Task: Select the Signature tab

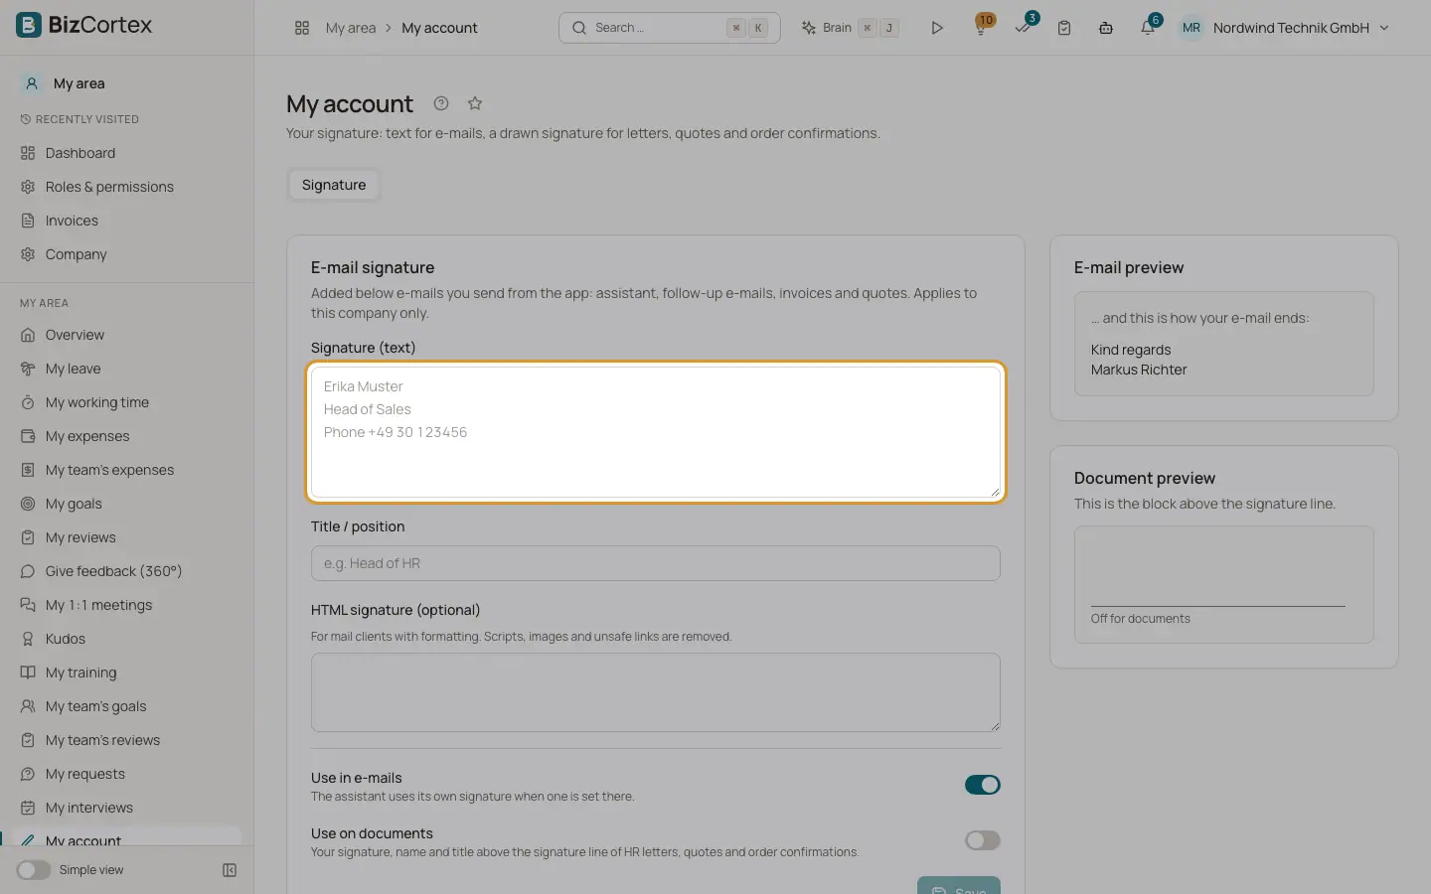Action: (x=334, y=185)
